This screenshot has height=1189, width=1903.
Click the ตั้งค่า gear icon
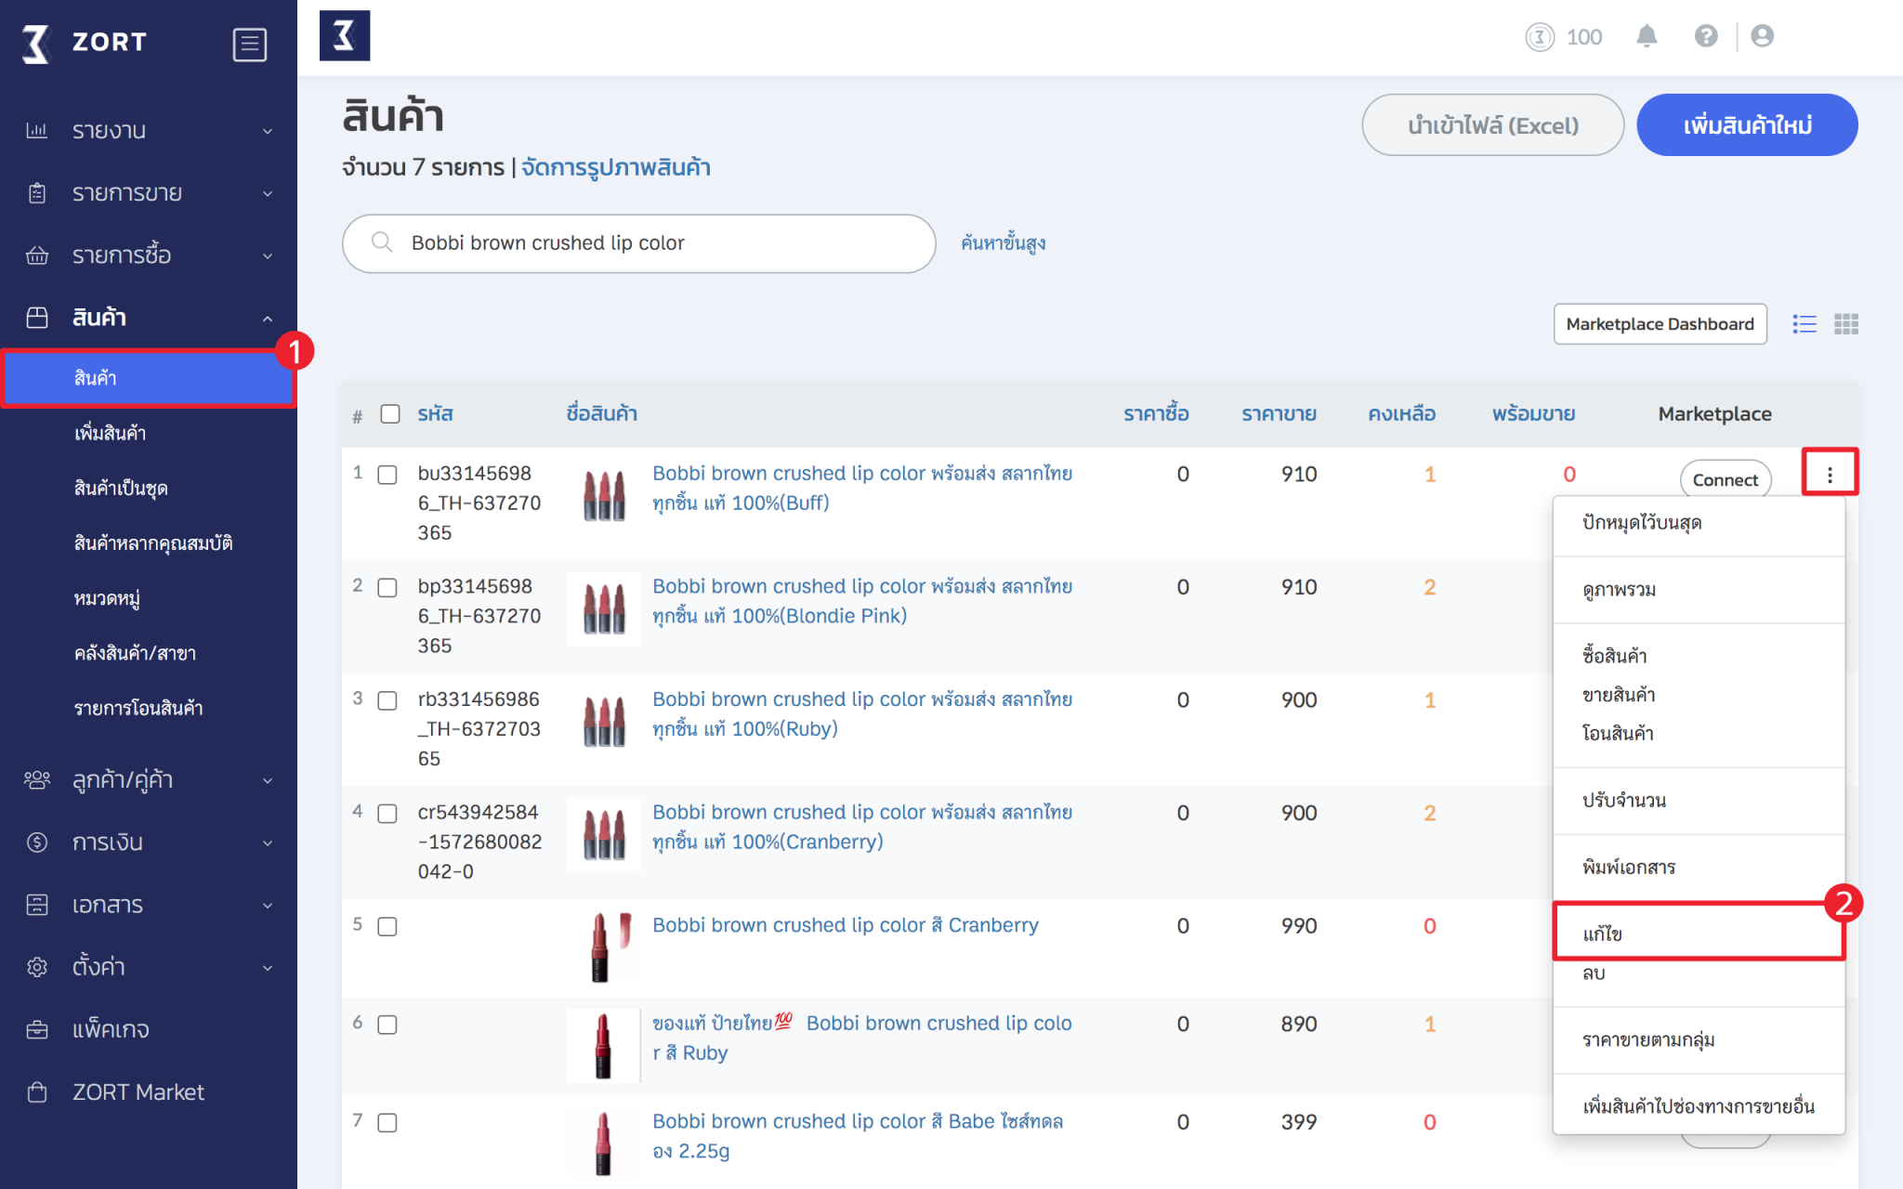coord(37,967)
